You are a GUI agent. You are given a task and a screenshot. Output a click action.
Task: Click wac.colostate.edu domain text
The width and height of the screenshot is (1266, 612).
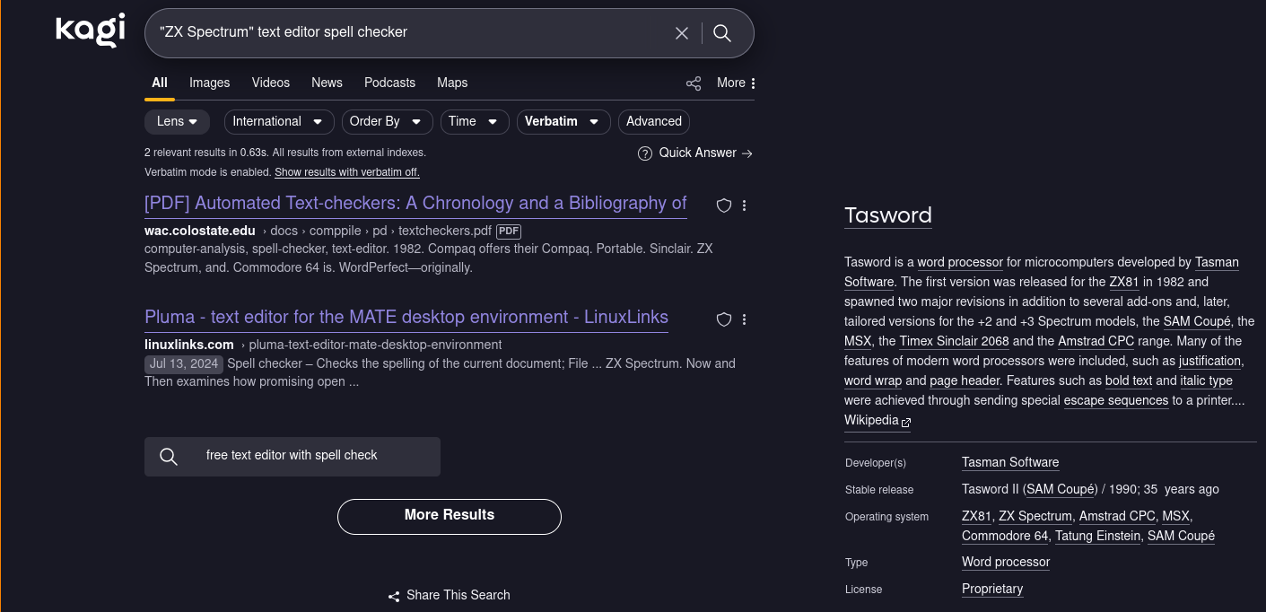click(200, 232)
